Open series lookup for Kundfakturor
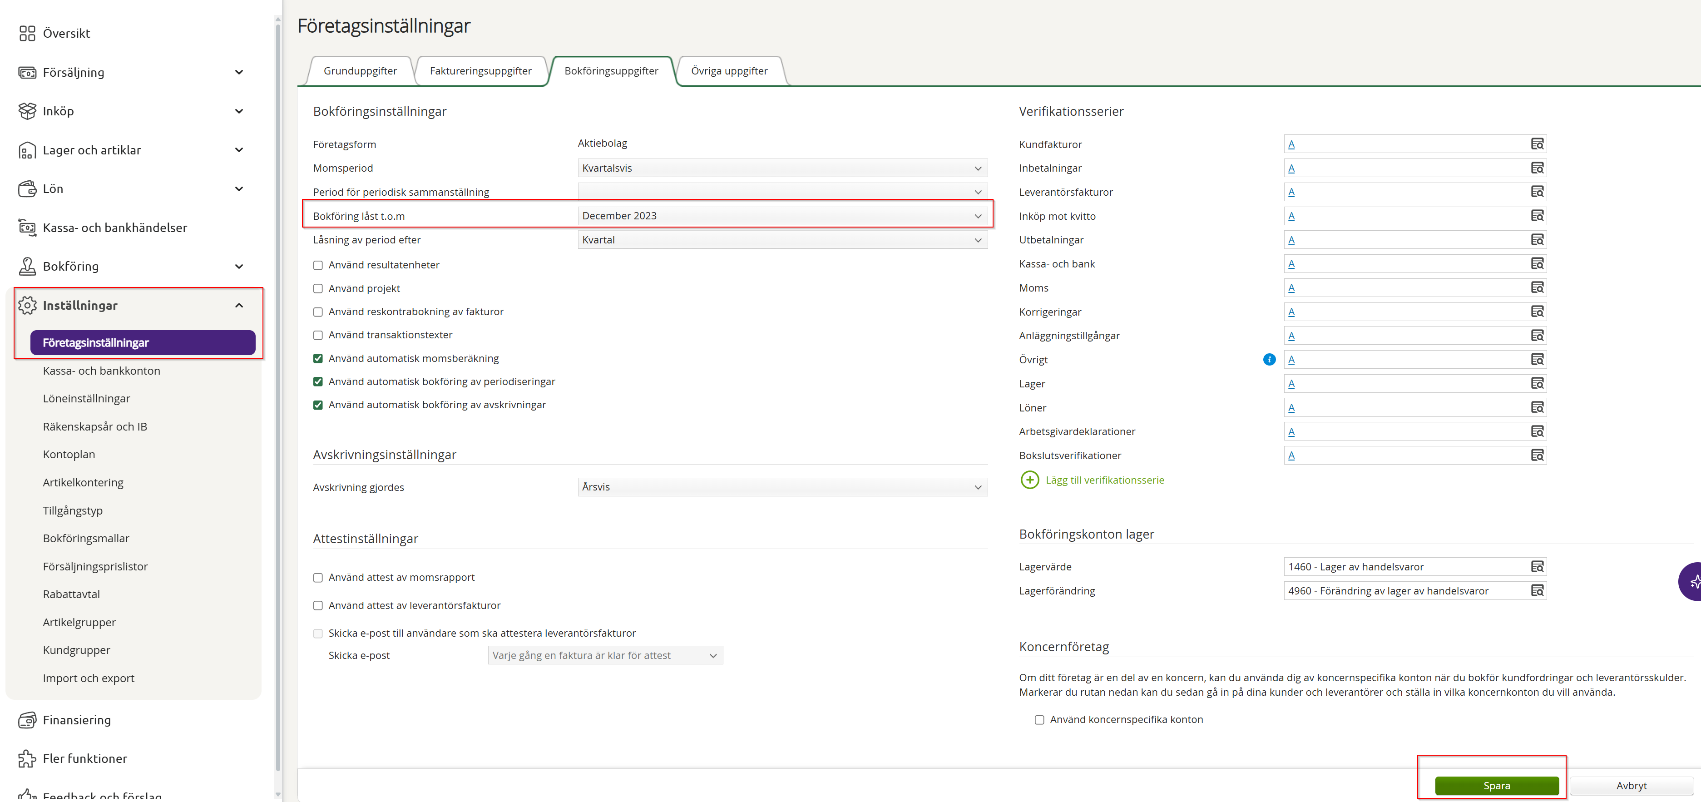Image resolution: width=1701 pixels, height=802 pixels. (1537, 144)
